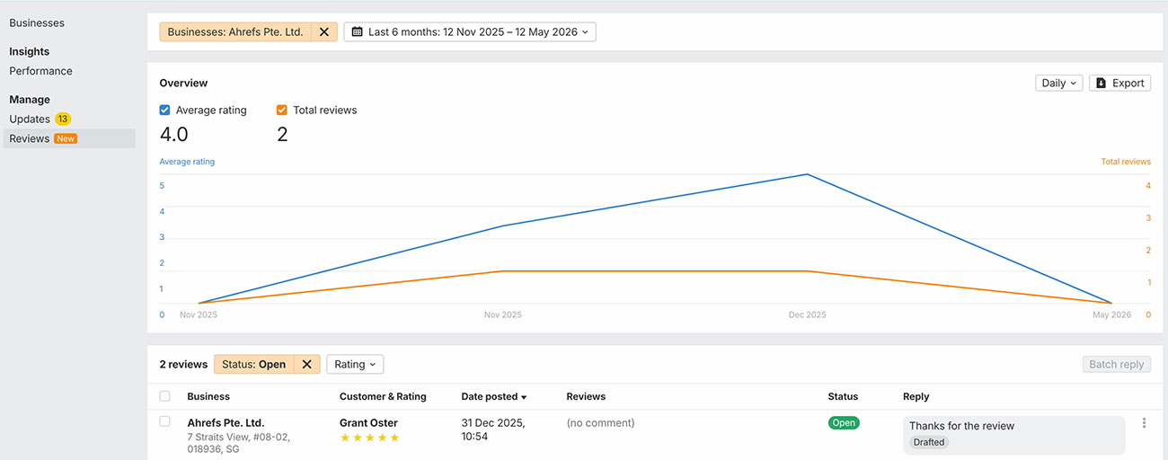Click the Customer & Rating column header
The height and width of the screenshot is (460, 1168).
383,396
